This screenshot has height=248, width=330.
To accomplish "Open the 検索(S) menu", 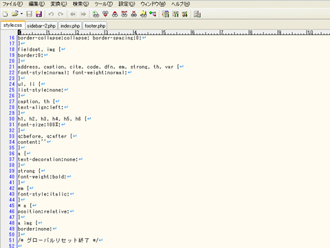I will [x=80, y=4].
